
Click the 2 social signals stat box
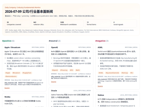coord(124,24)
